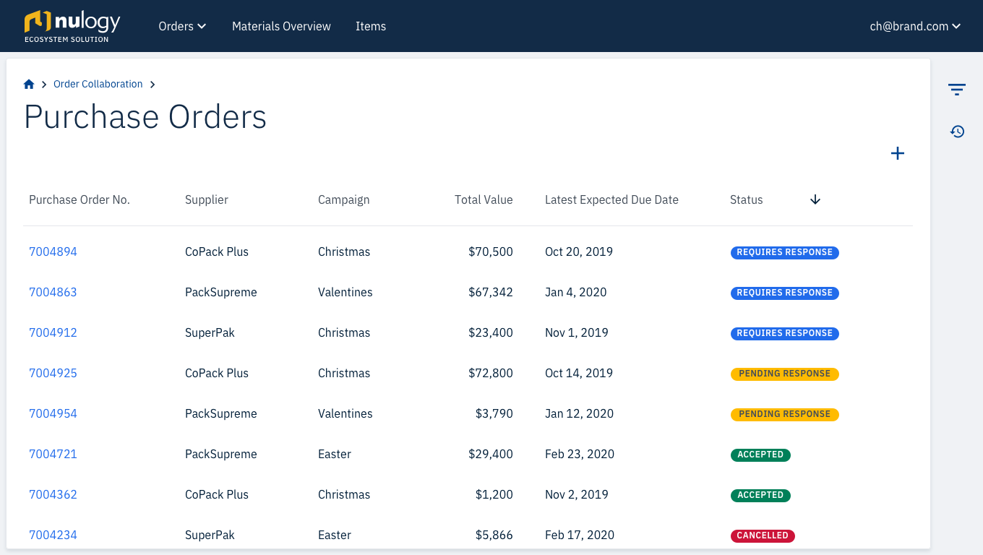
Task: Open the history clock icon
Action: (x=957, y=132)
